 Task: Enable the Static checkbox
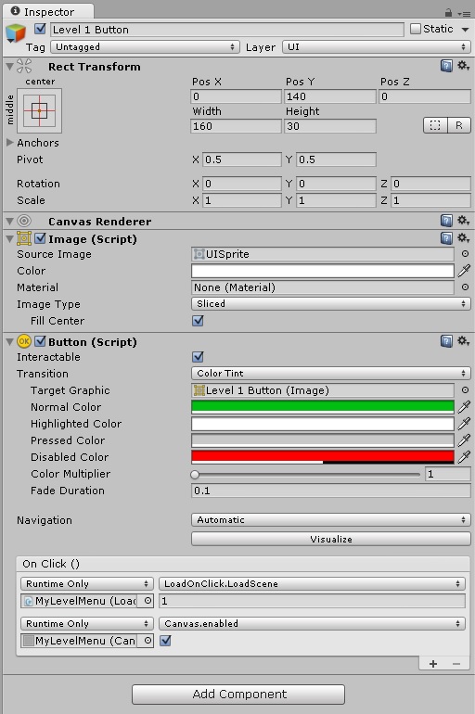pos(415,29)
